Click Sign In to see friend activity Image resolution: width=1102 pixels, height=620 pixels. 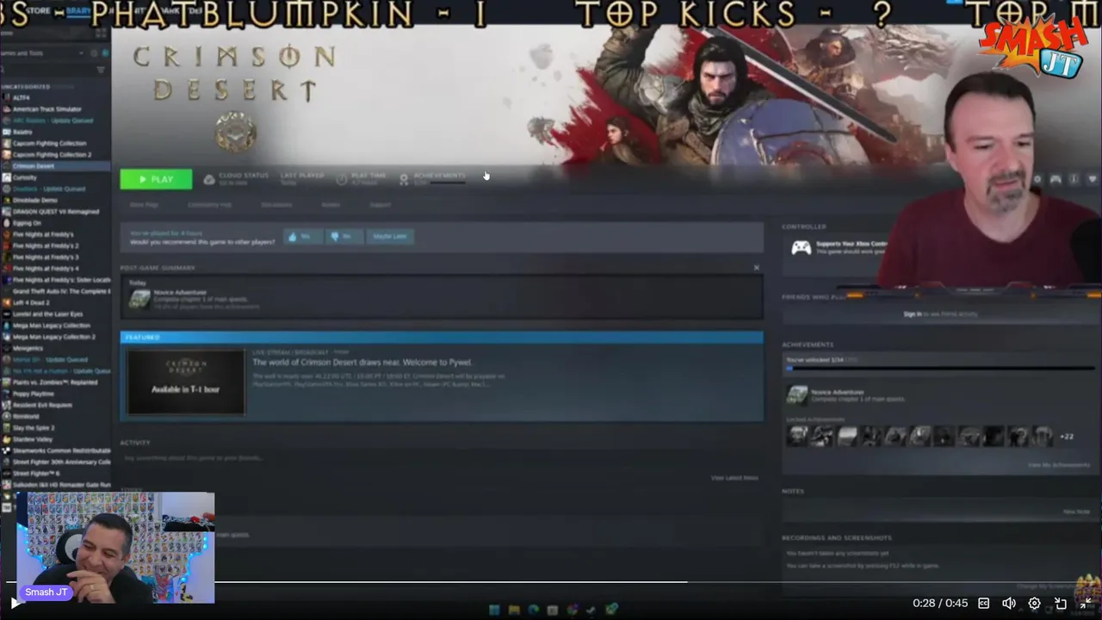913,314
